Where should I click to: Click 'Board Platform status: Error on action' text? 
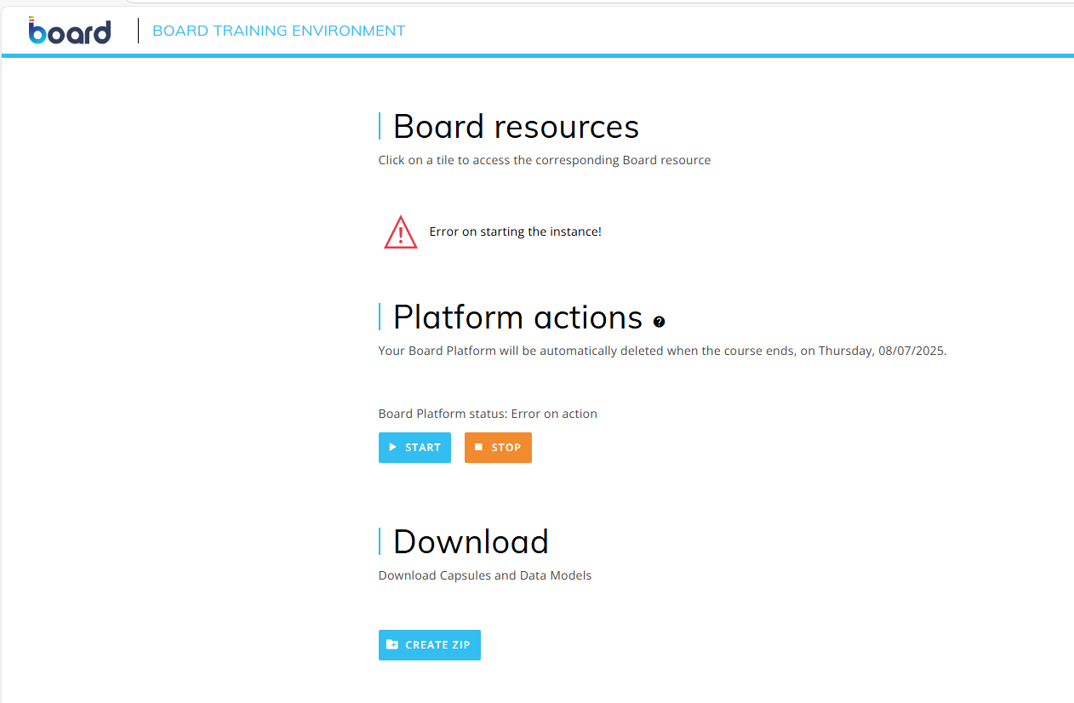pos(488,414)
